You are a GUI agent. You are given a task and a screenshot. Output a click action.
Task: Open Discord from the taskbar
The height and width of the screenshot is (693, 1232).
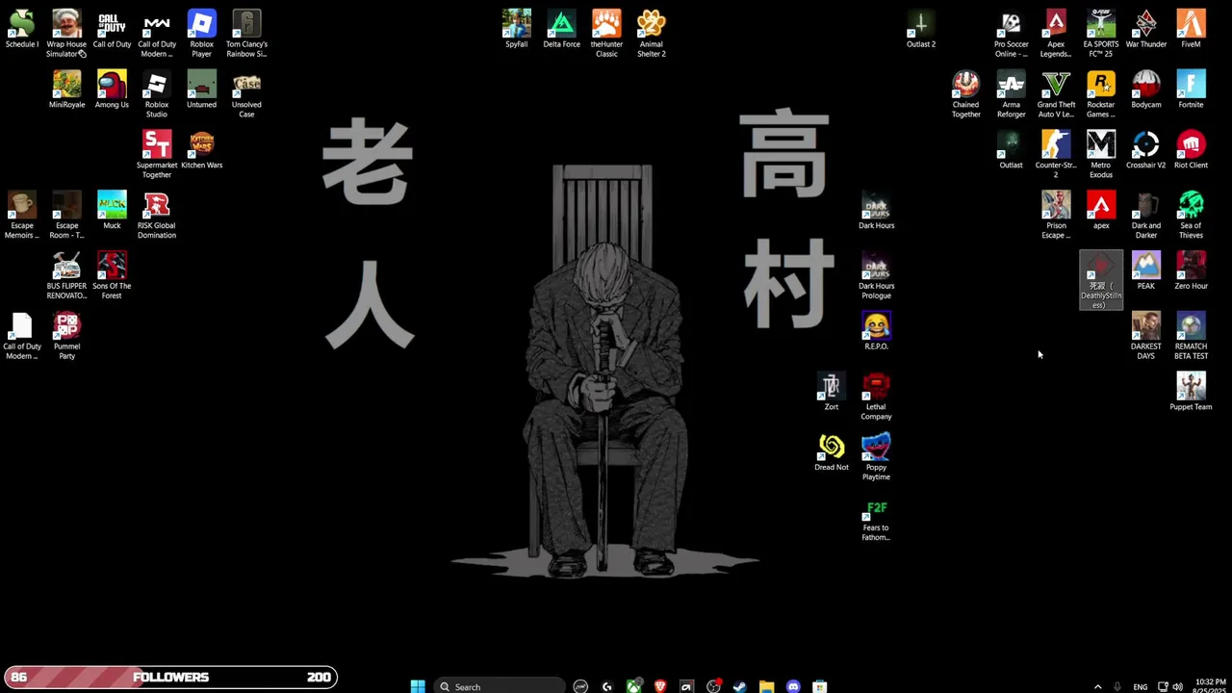(792, 686)
